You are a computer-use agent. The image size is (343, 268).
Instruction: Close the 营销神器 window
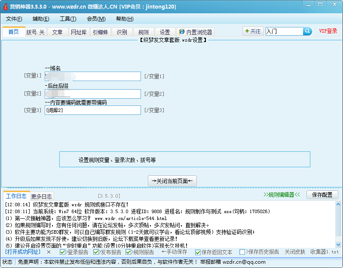click(334, 5)
